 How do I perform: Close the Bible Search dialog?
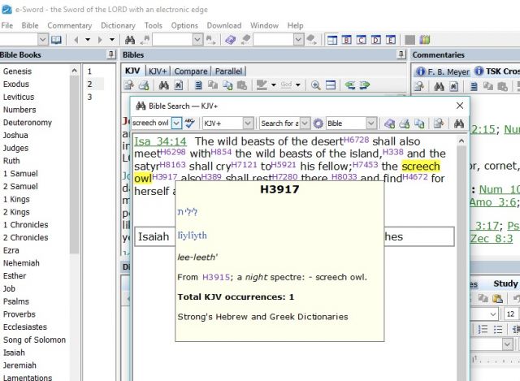point(460,106)
